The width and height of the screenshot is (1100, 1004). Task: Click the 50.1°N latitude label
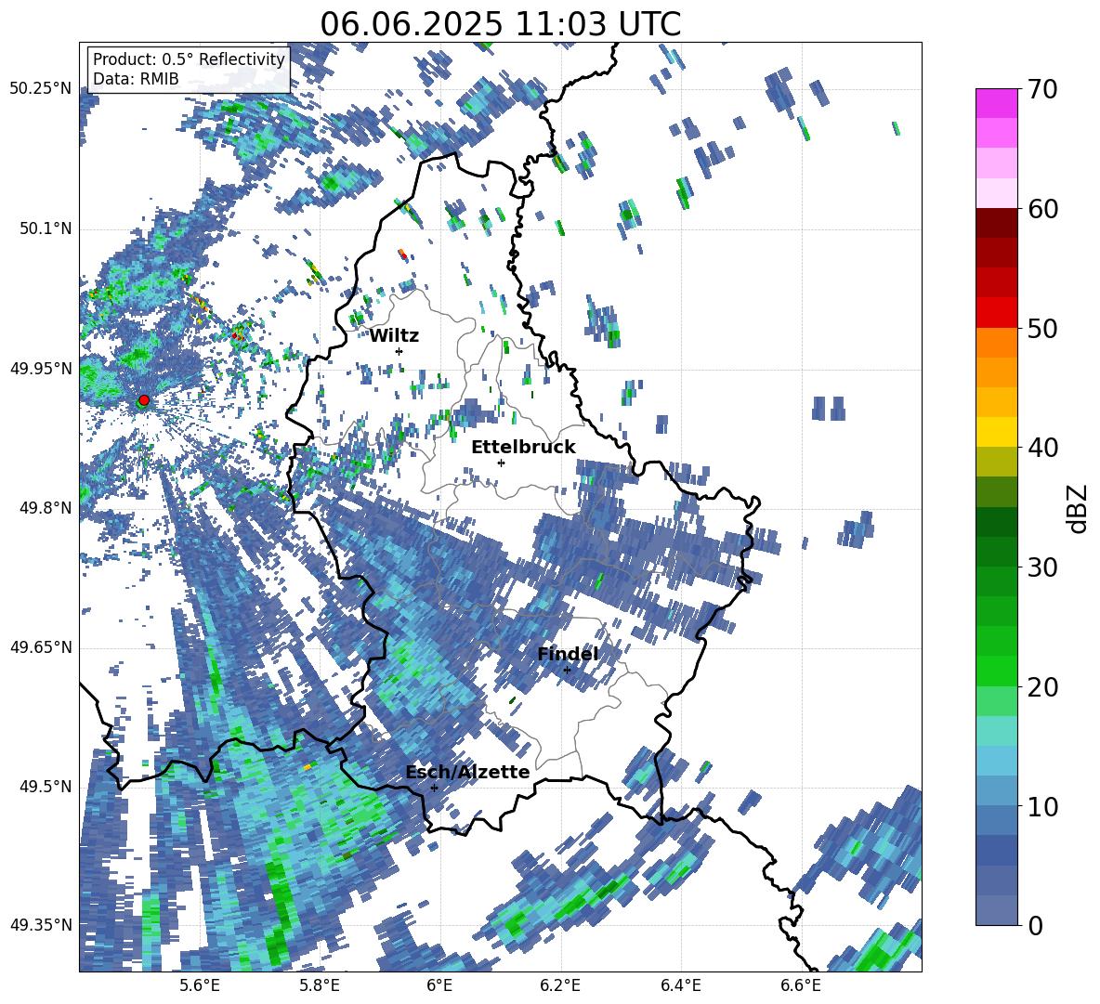tap(45, 228)
